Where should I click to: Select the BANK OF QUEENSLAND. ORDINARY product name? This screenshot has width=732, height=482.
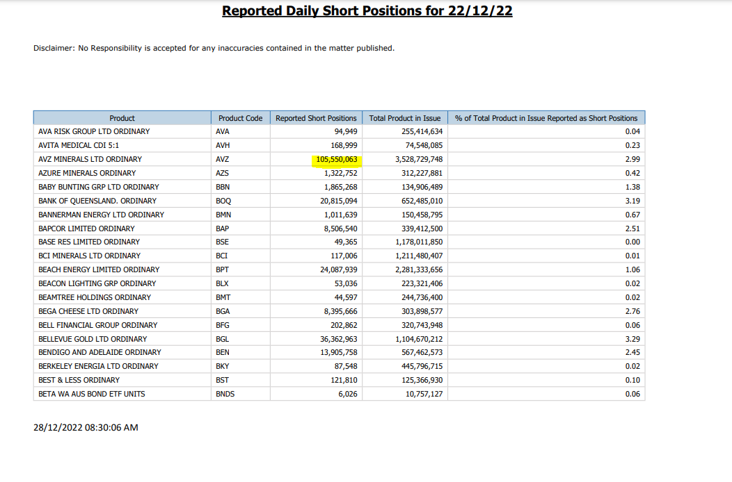(x=97, y=201)
